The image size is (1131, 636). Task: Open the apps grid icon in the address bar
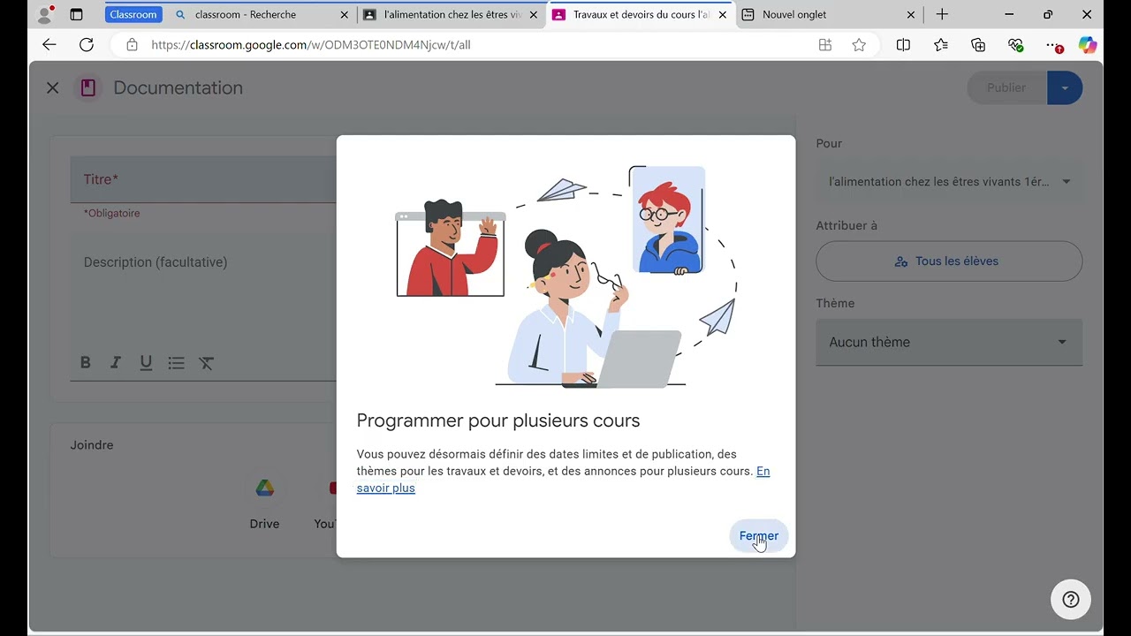[825, 45]
